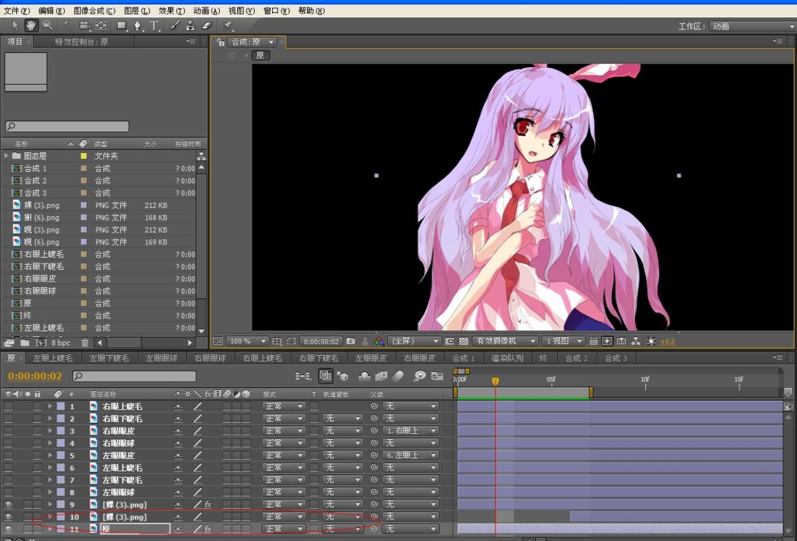Viewport: 797px width, 541px height.
Task: Select the Zoom magnifier tool
Action: tap(47, 25)
